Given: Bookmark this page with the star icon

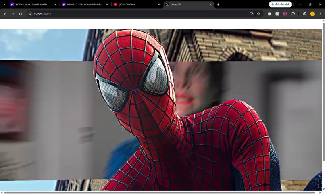Looking at the screenshot, I should [259, 14].
